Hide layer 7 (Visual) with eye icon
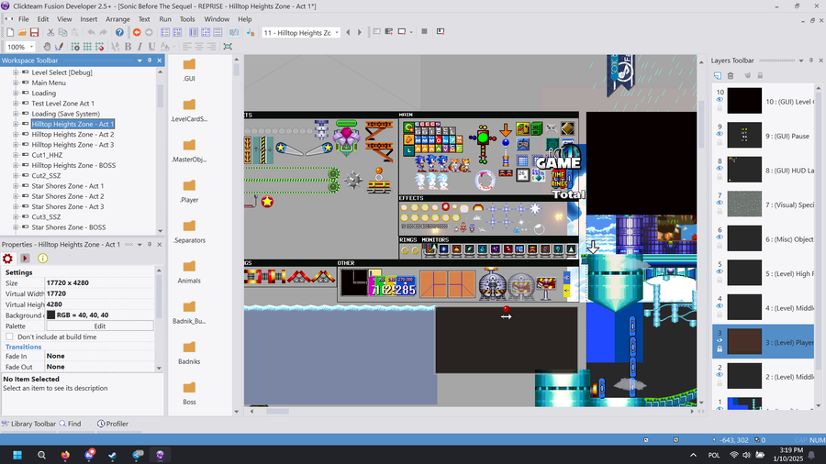The height and width of the screenshot is (464, 826). point(720,203)
